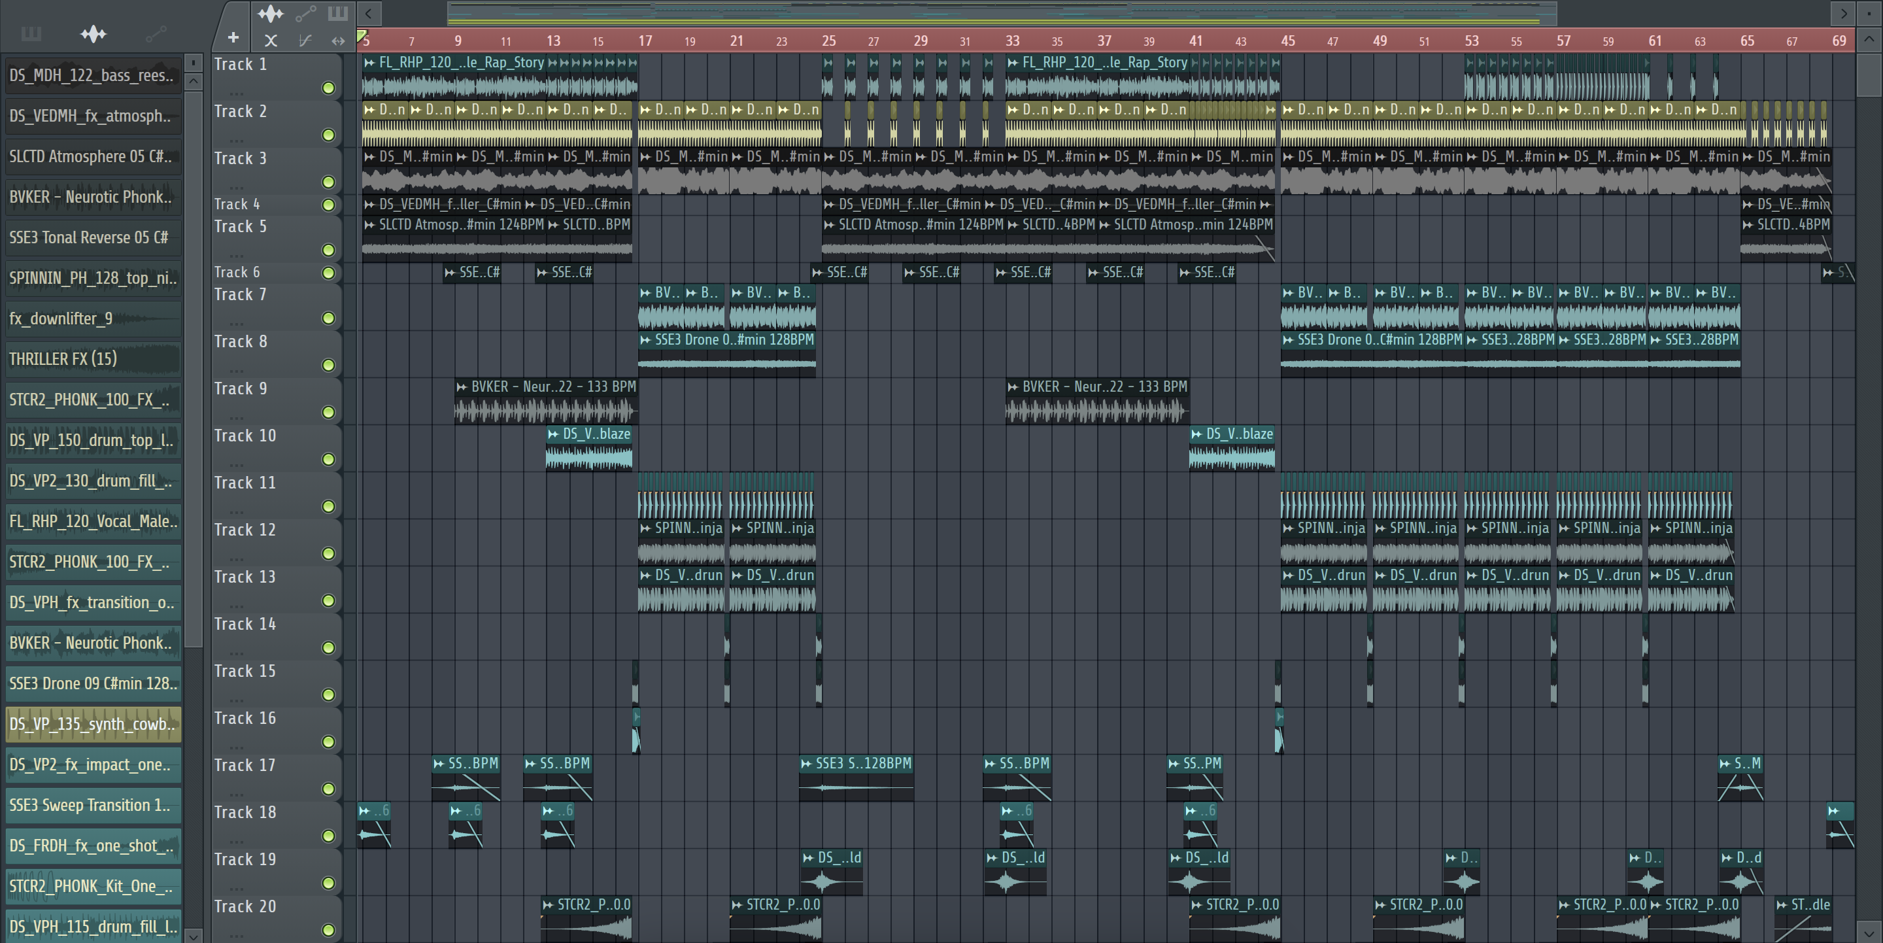Click the playlist vertical scroll down arrow
1883x943 pixels.
click(1869, 933)
